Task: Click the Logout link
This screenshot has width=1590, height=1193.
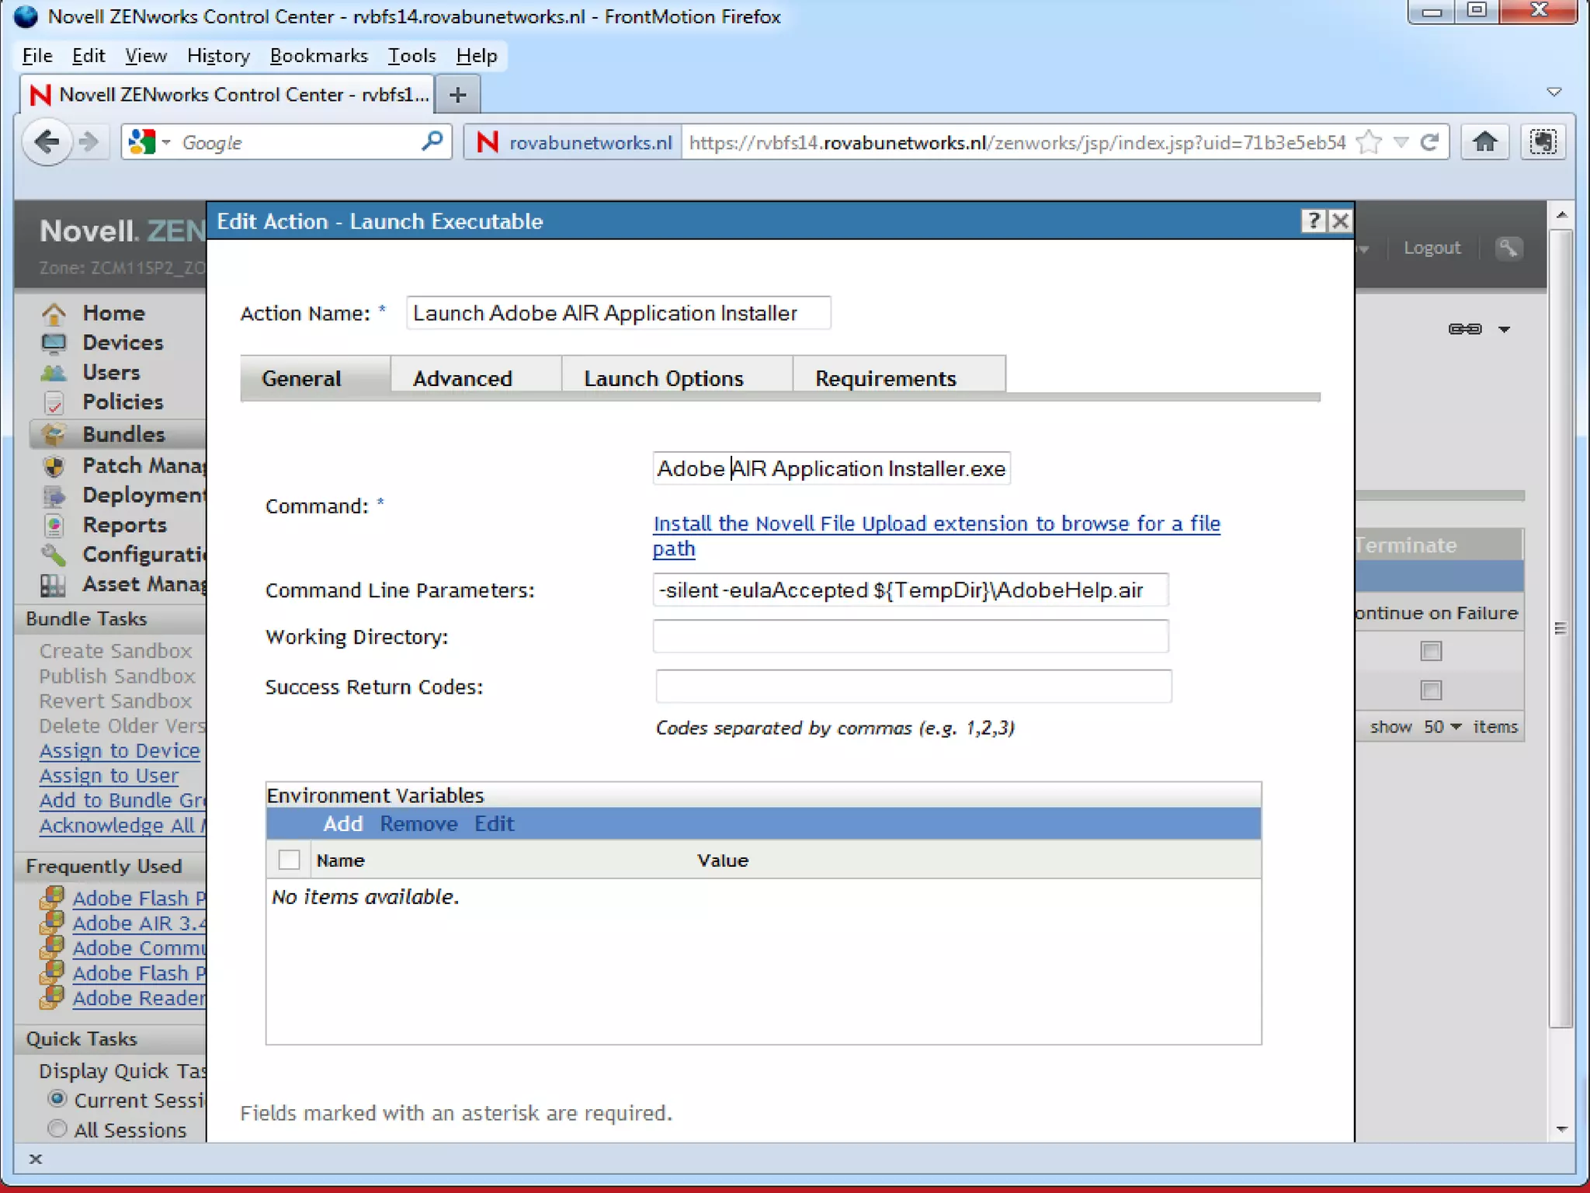Action: click(1432, 248)
